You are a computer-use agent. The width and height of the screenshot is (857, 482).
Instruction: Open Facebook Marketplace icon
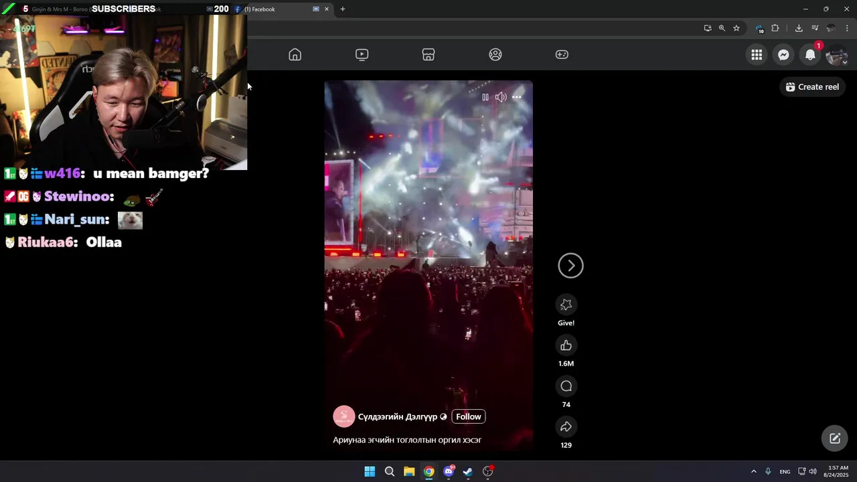pyautogui.click(x=428, y=55)
